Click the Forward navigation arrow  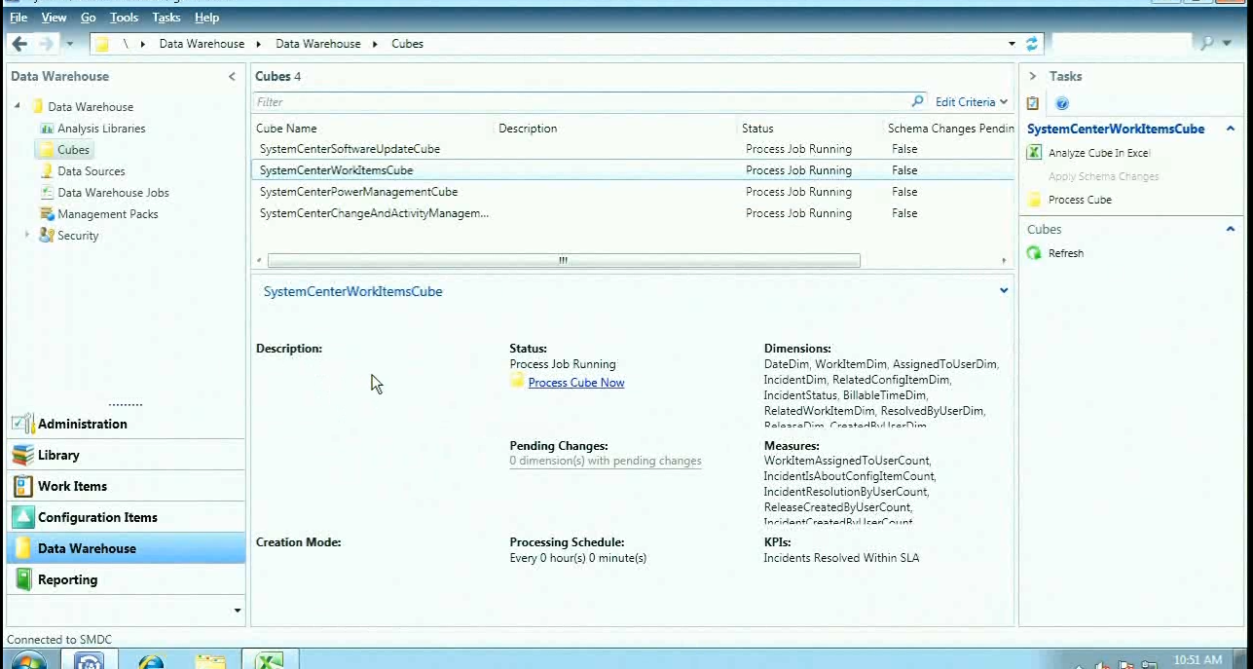(x=46, y=44)
